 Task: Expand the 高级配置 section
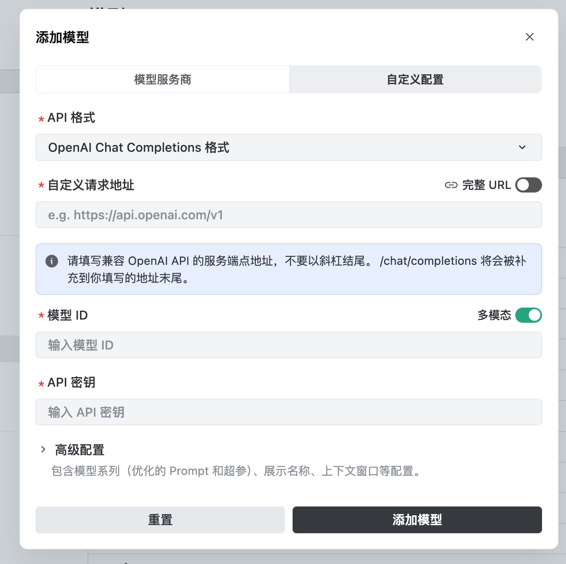click(80, 450)
